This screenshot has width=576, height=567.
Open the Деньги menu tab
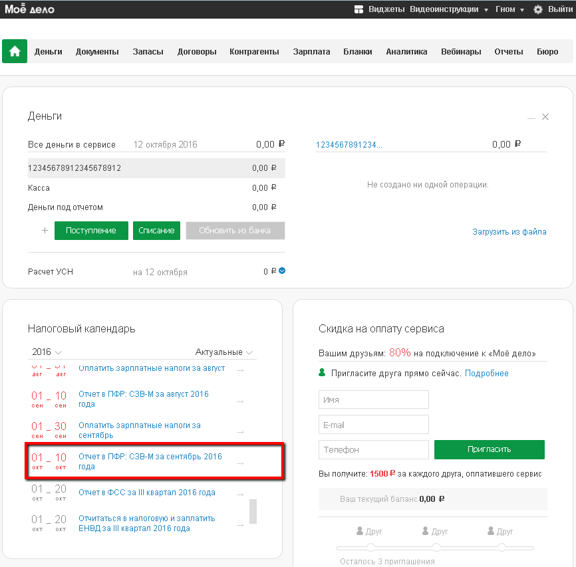pos(48,52)
